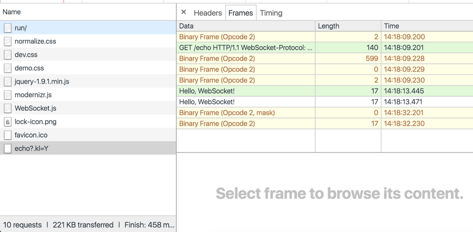Click the file icon next to run/

[8, 28]
